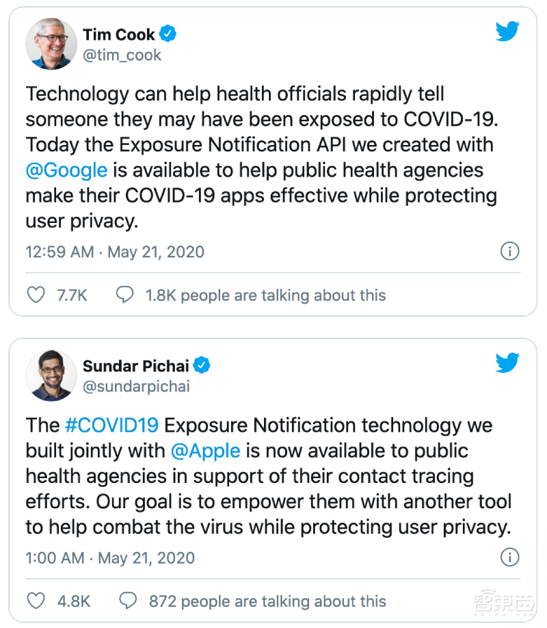Viewport: 547px width, 628px height.
Task: Click Tim Cook's verified badge
Action: (x=168, y=34)
